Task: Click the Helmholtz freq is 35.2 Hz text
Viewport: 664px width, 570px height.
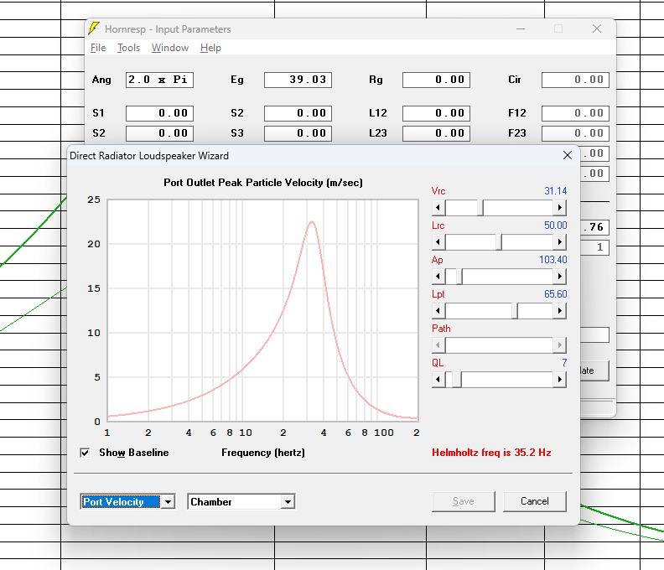Action: point(491,453)
